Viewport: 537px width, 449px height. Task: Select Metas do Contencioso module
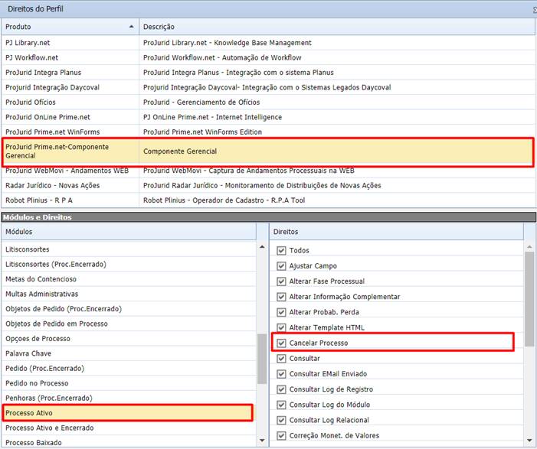coord(129,279)
